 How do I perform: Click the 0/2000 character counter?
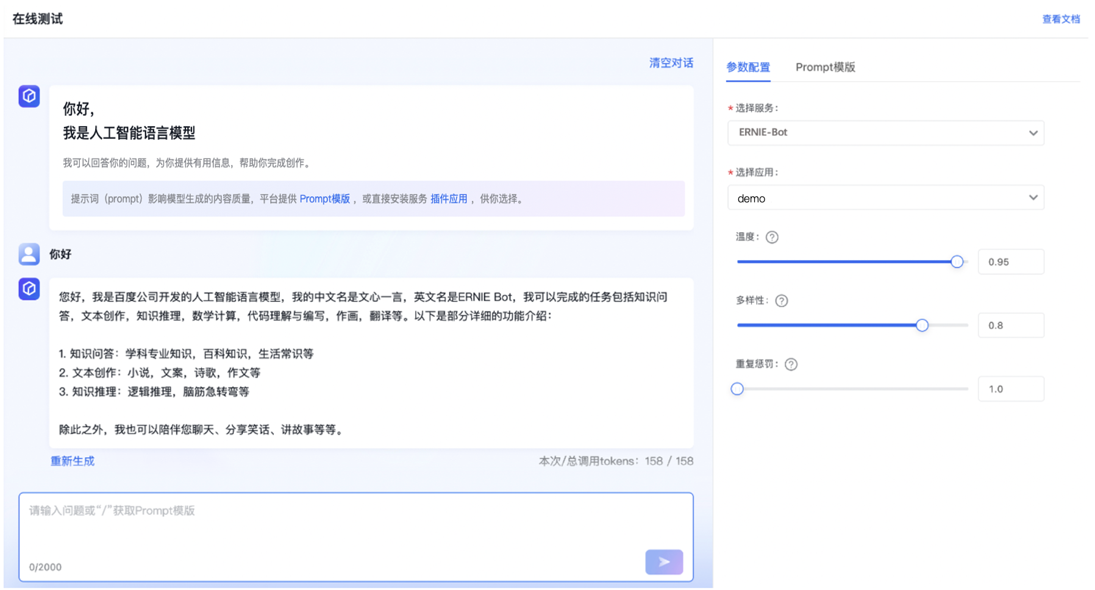tap(45, 567)
